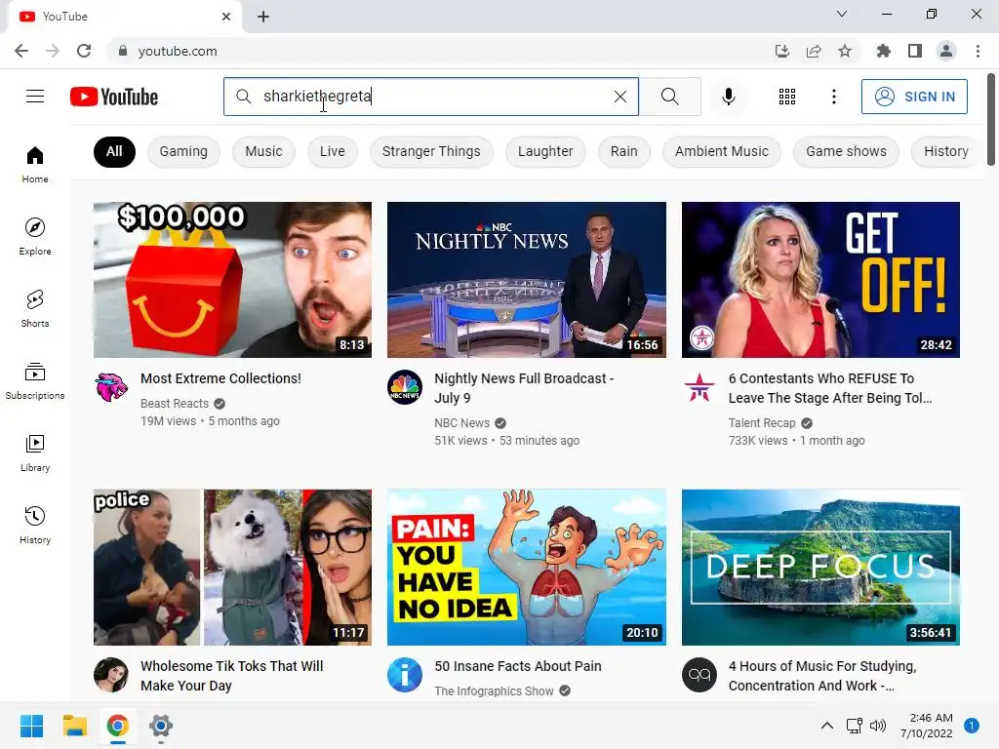The width and height of the screenshot is (999, 749).
Task: Show hidden system tray icons
Action: click(827, 726)
